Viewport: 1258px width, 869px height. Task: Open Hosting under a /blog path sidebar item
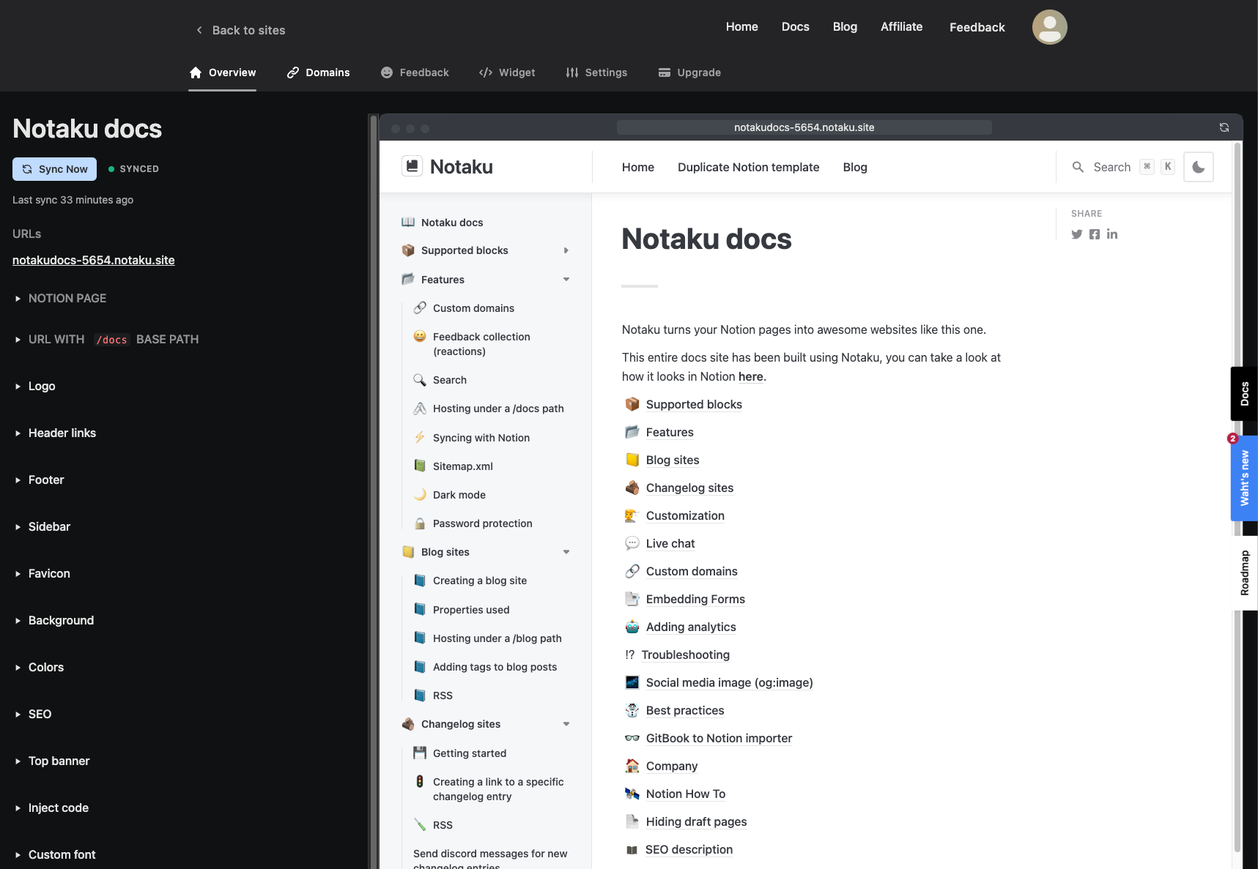[497, 638]
